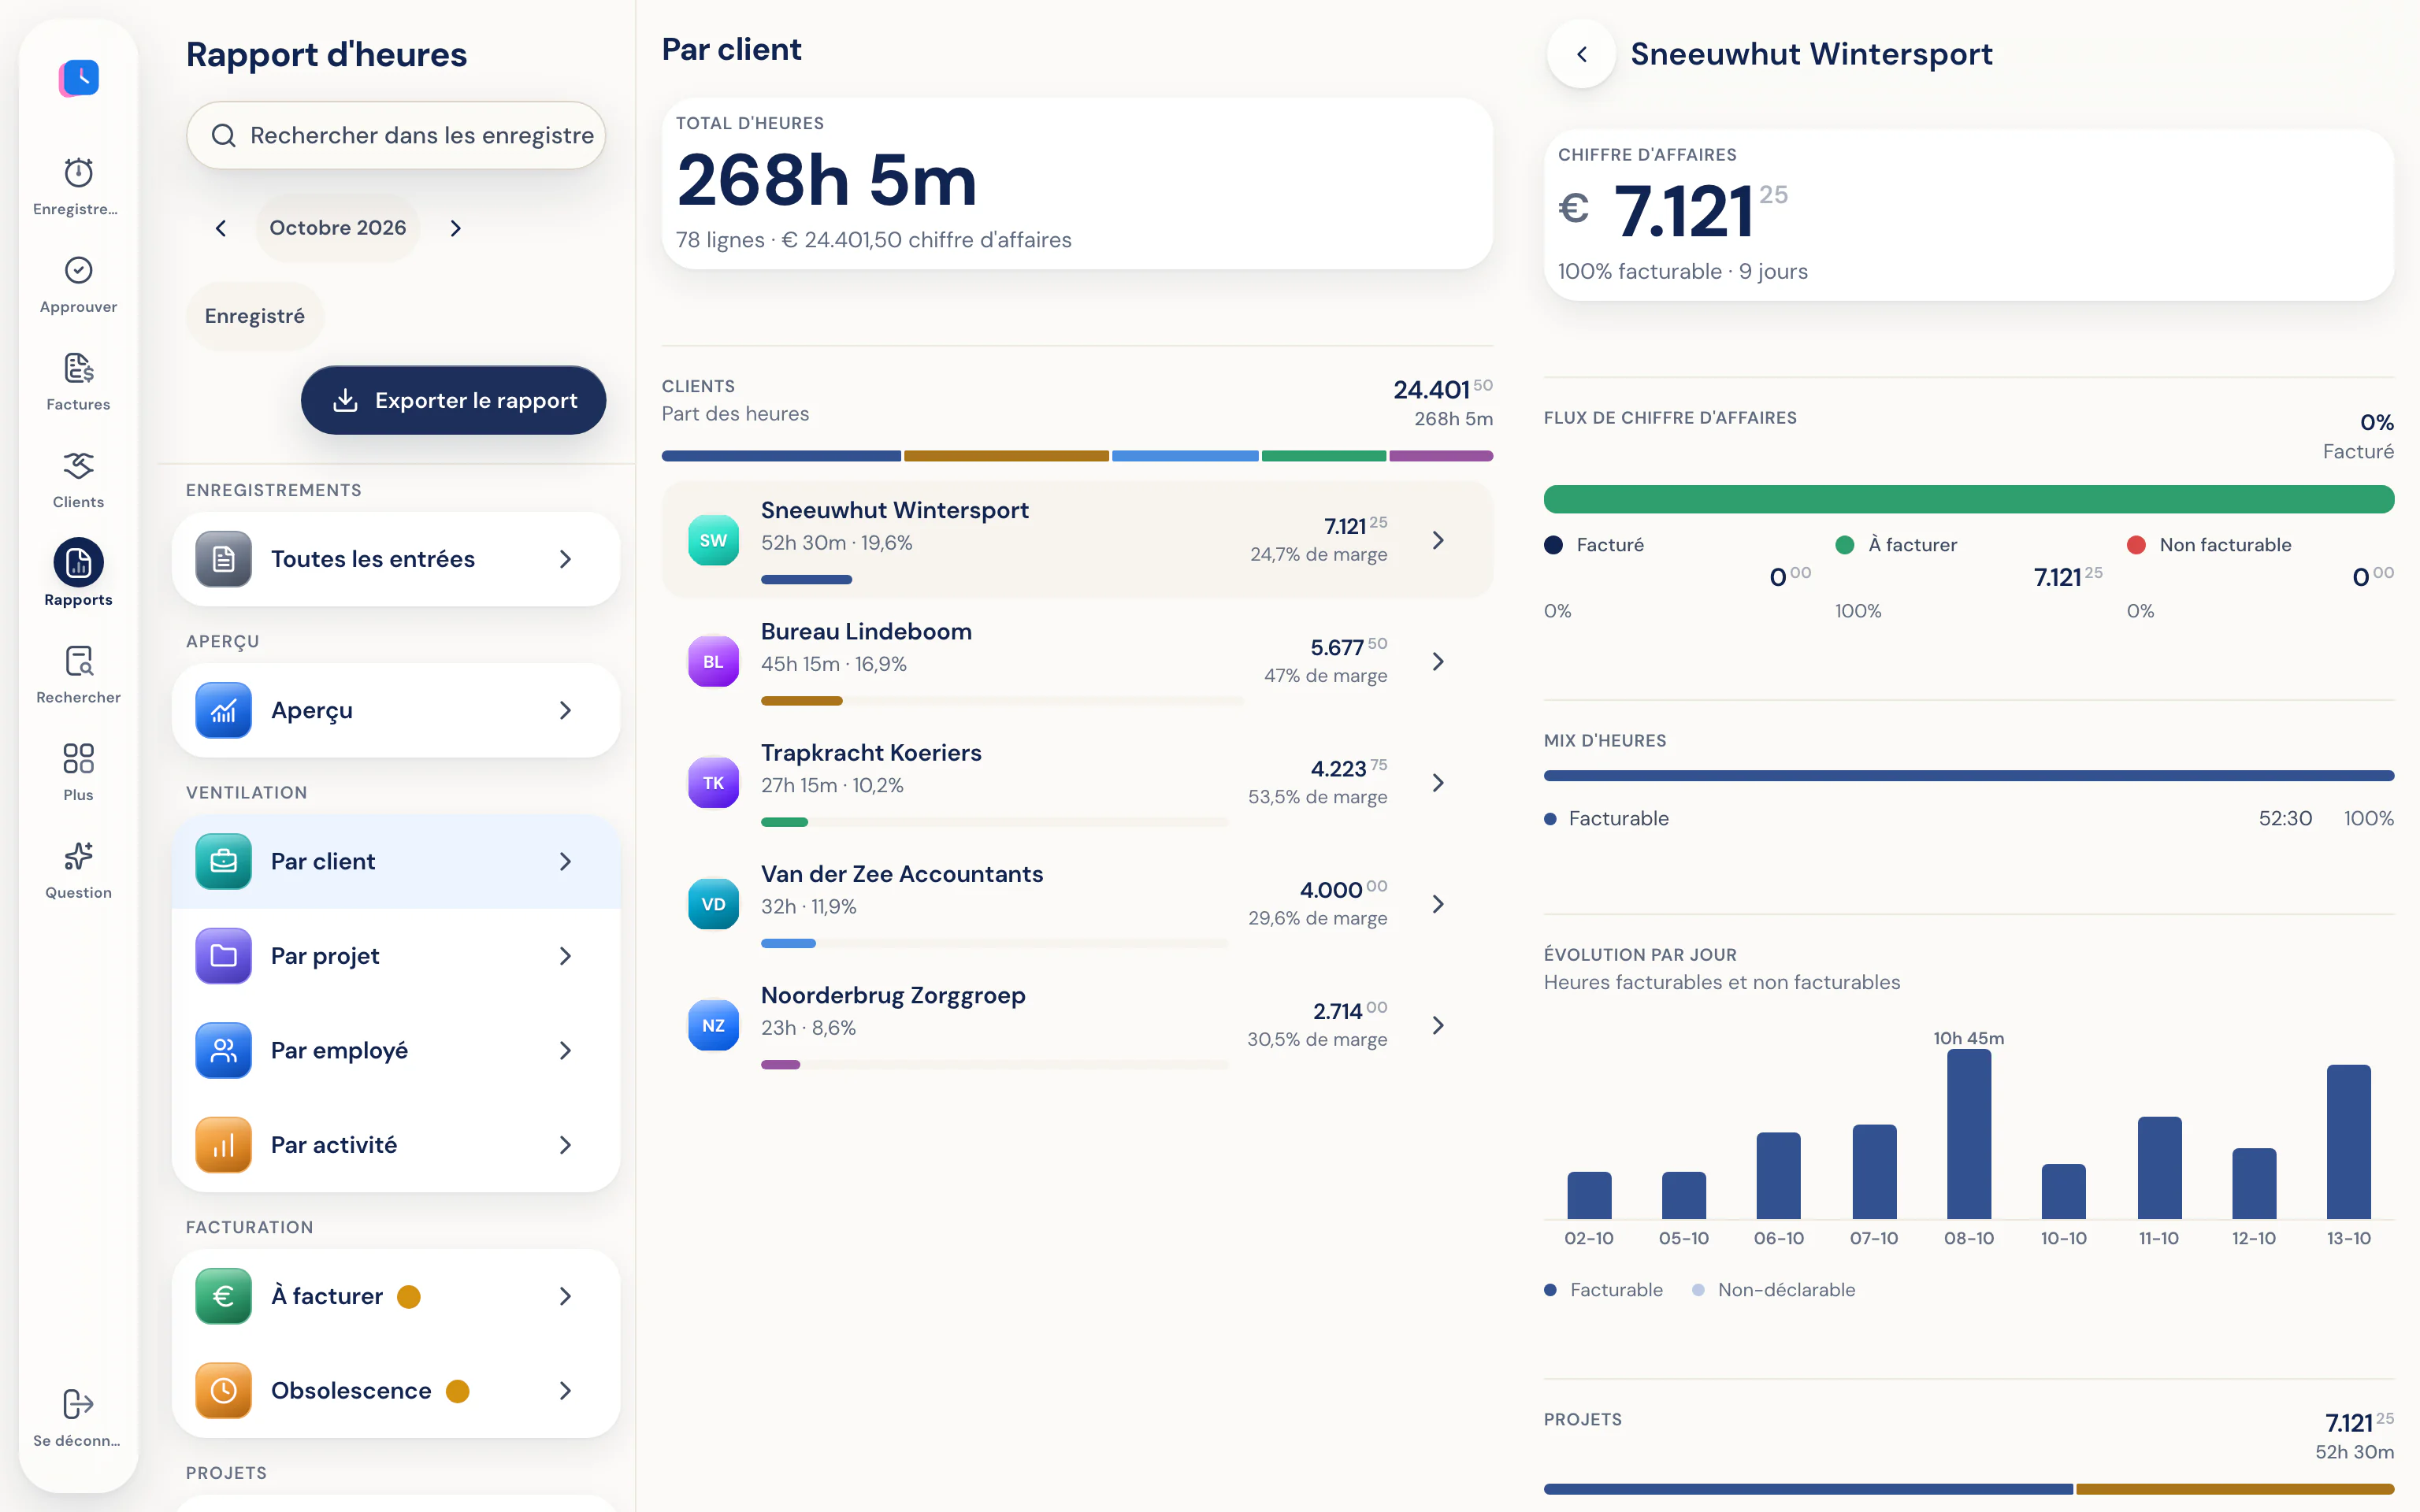Click the 08-10 bar labeled 10h 45m
Image resolution: width=2420 pixels, height=1512 pixels.
tap(1968, 1134)
